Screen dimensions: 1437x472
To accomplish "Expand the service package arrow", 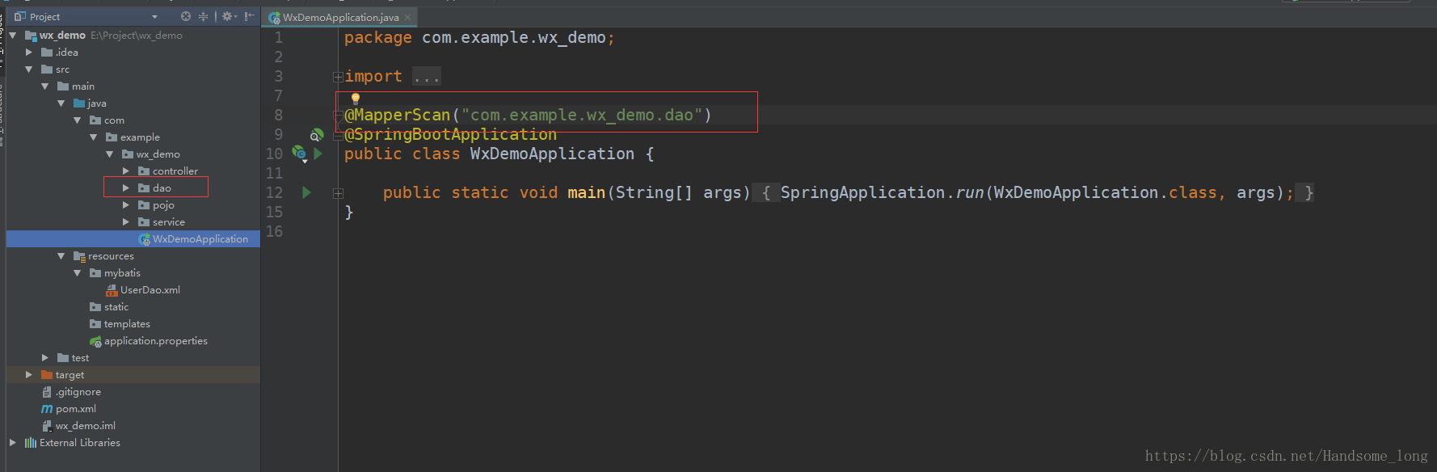I will [126, 222].
